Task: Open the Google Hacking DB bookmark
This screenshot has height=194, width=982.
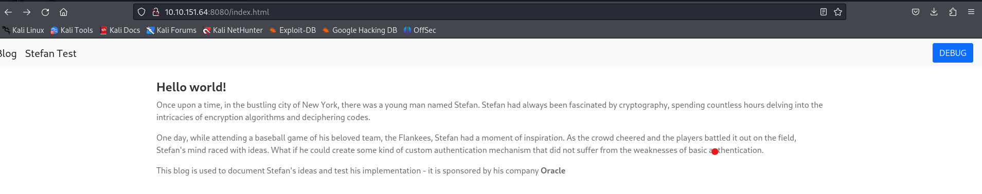Action: click(360, 30)
